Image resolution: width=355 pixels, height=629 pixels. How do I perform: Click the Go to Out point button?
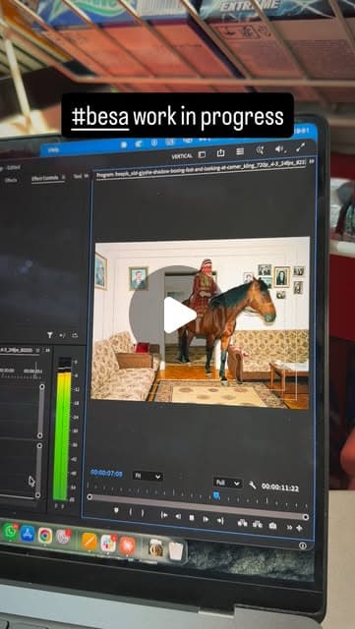coord(220,520)
